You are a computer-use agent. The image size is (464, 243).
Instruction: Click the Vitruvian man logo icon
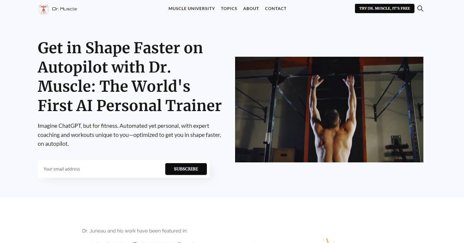[44, 9]
